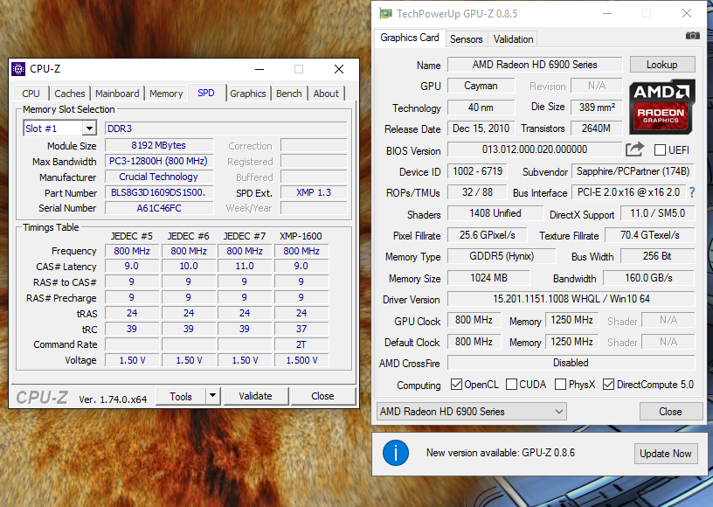Click the XMP-1600 tRC value 37
The image size is (713, 507).
[301, 329]
